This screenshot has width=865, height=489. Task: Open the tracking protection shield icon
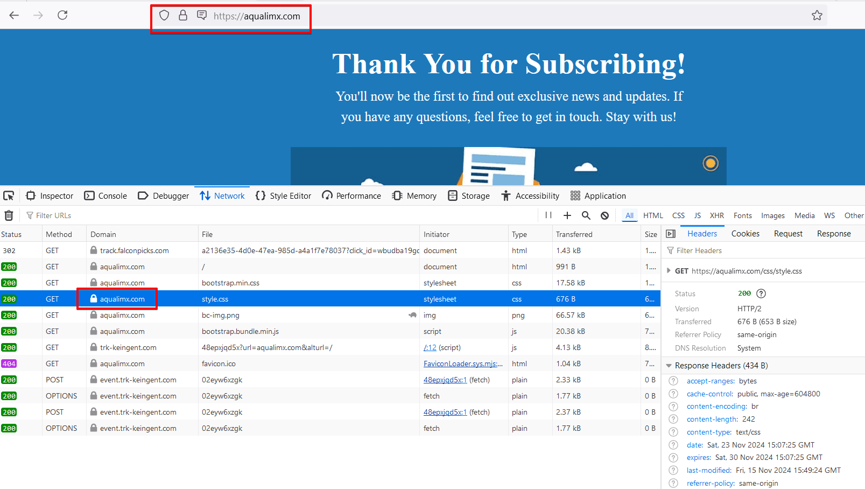point(164,16)
